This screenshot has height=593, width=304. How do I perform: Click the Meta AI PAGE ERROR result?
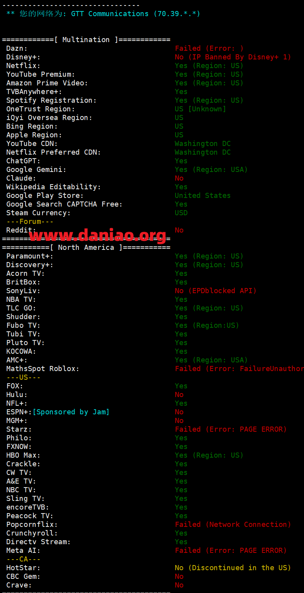231,551
